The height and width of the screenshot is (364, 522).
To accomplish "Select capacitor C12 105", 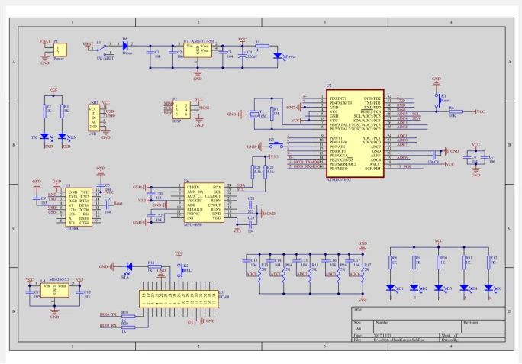I will coord(80,292).
